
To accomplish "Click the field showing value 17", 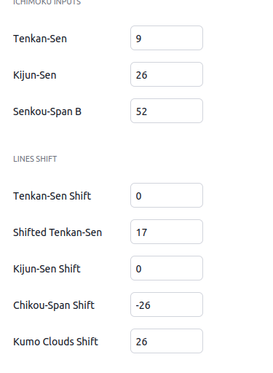I will (167, 232).
